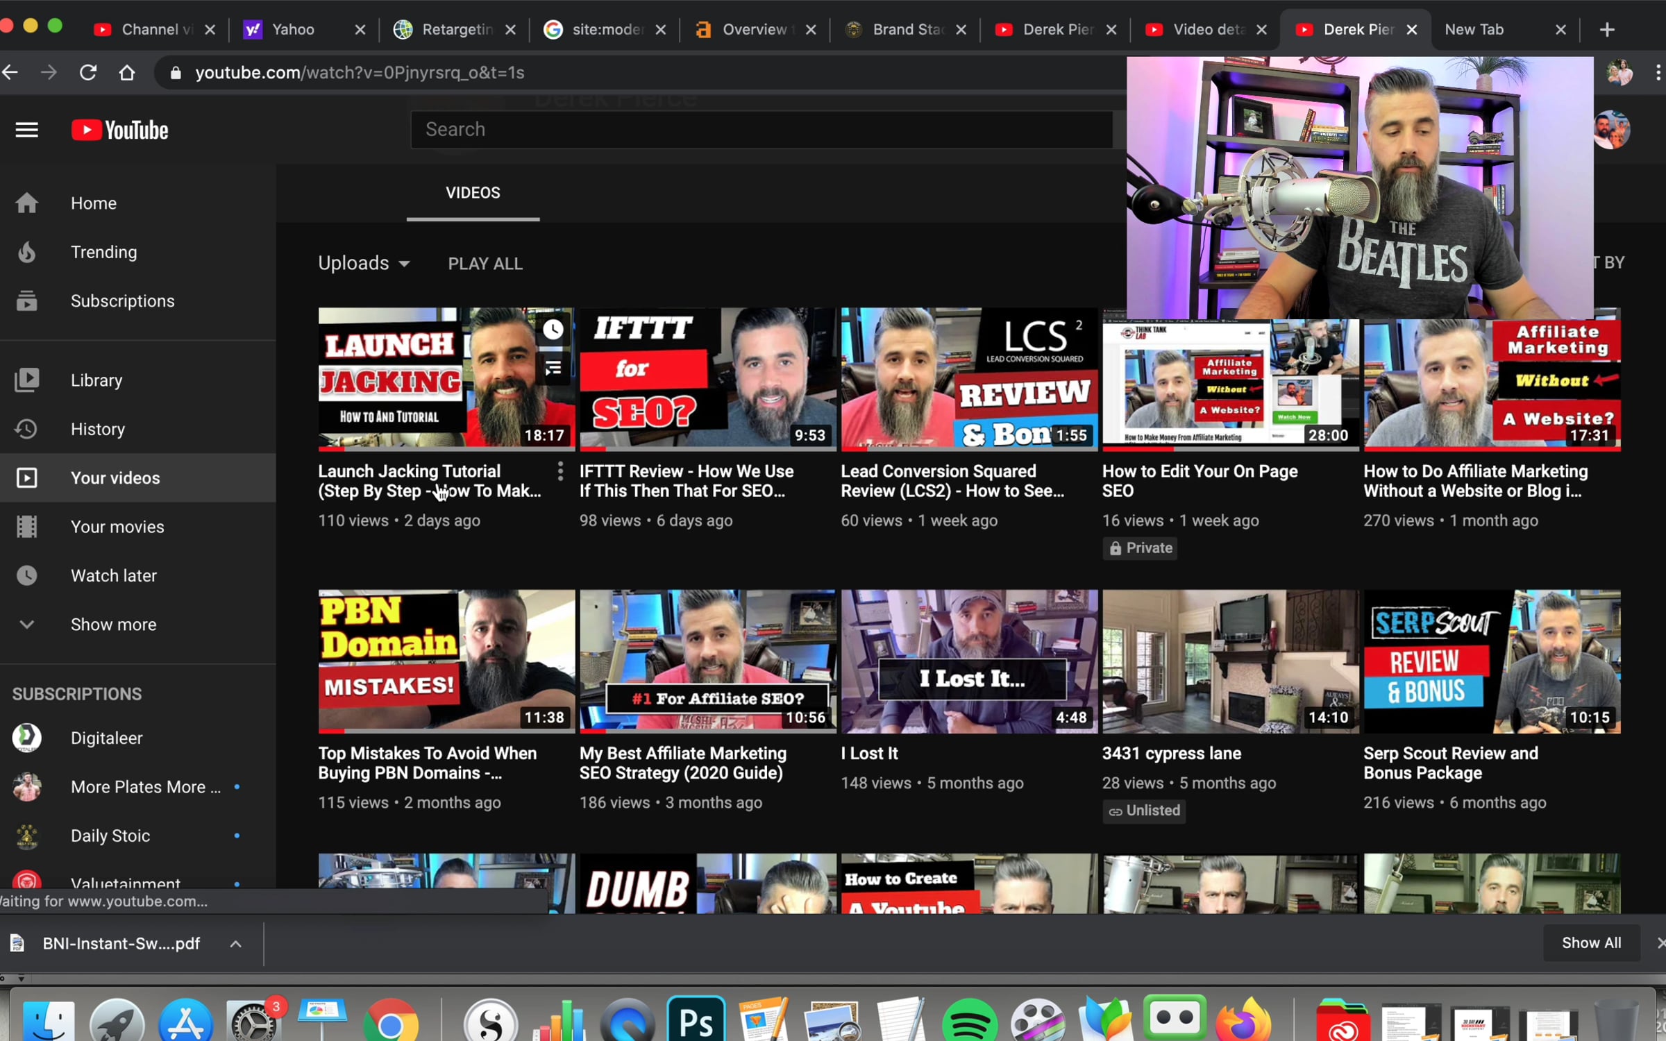Click Watch Later clock on Launch Jacking thumbnail
The height and width of the screenshot is (1041, 1666).
click(553, 329)
